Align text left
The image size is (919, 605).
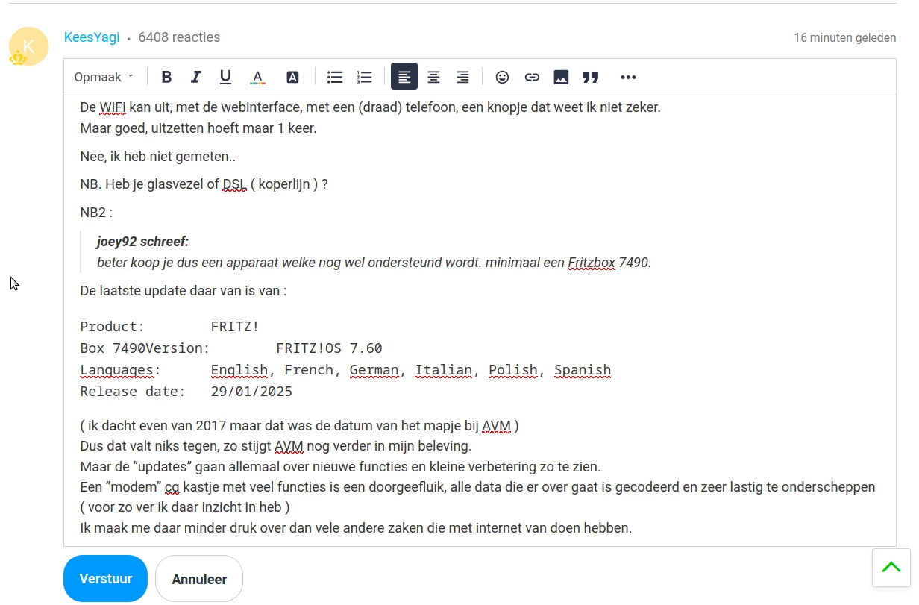click(x=404, y=77)
